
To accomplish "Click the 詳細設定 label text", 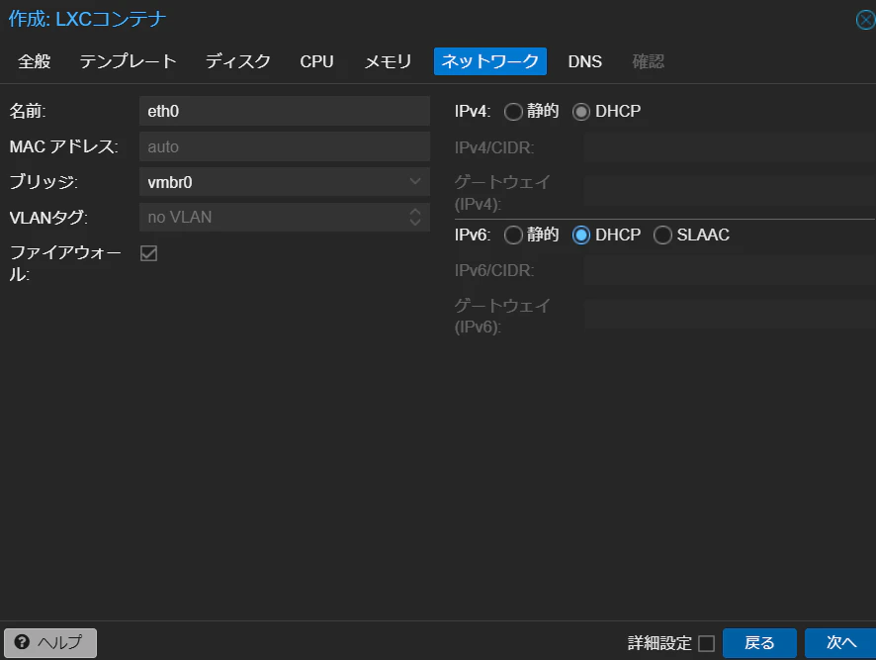I will (x=659, y=643).
